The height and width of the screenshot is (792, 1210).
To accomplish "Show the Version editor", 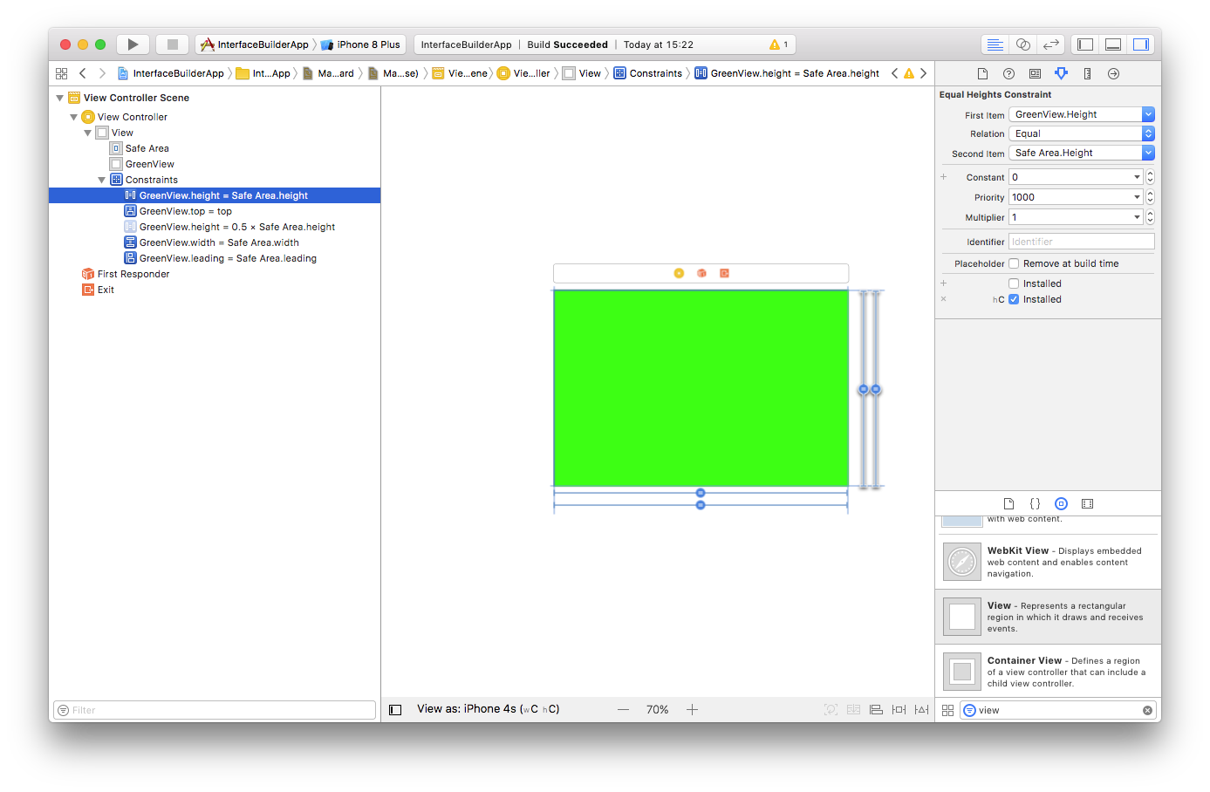I will [x=1051, y=44].
